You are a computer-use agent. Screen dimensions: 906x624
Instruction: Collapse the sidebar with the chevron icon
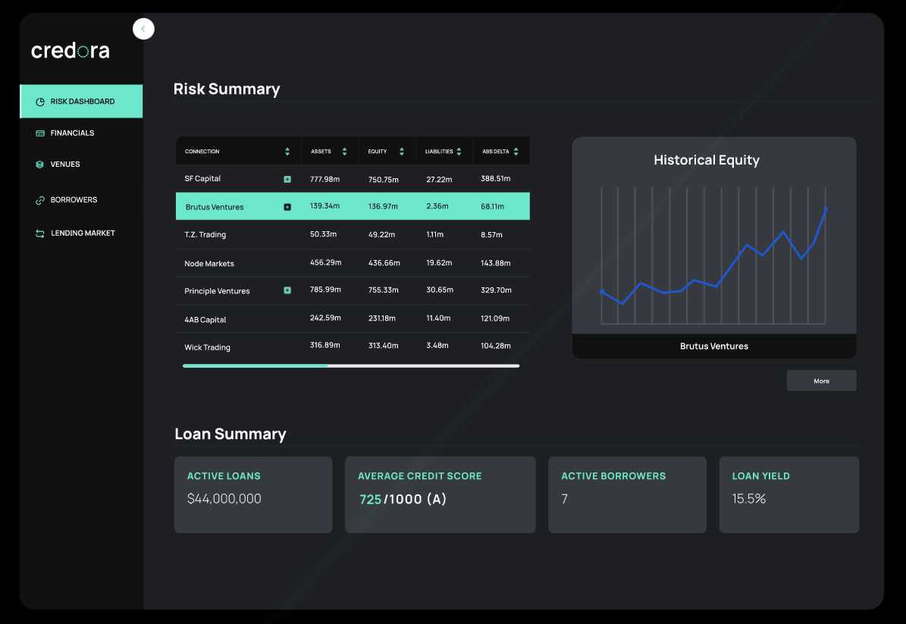point(143,28)
